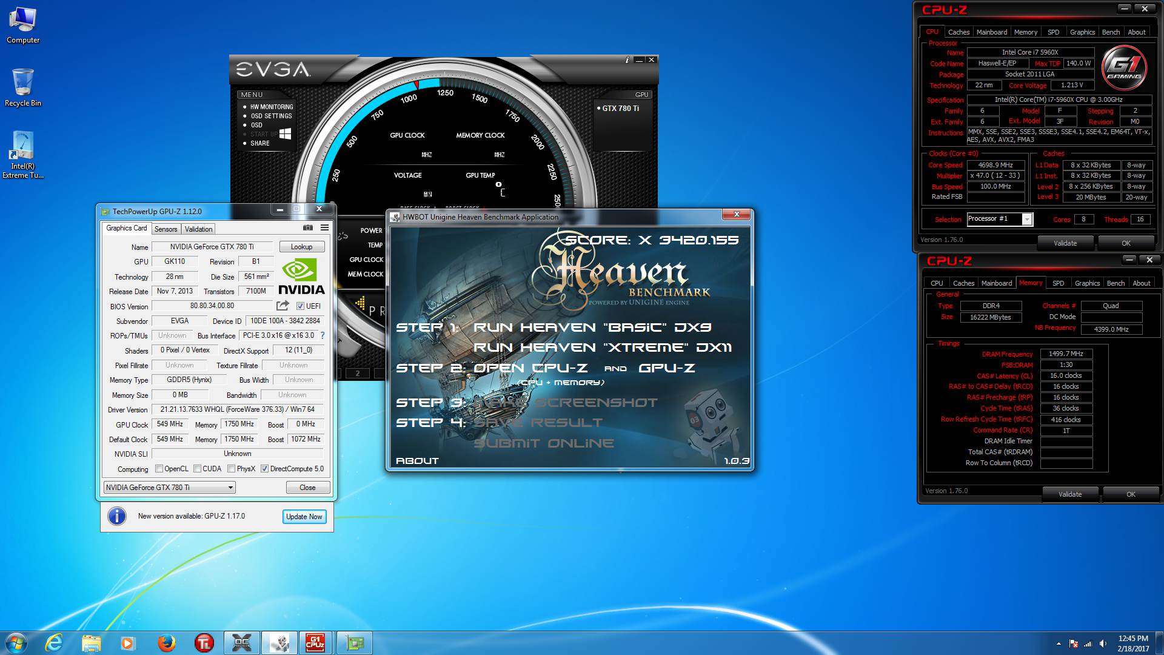Screen dimensions: 1164x655
Task: Open the GPU selection dropdown in GPU-Z
Action: click(170, 488)
